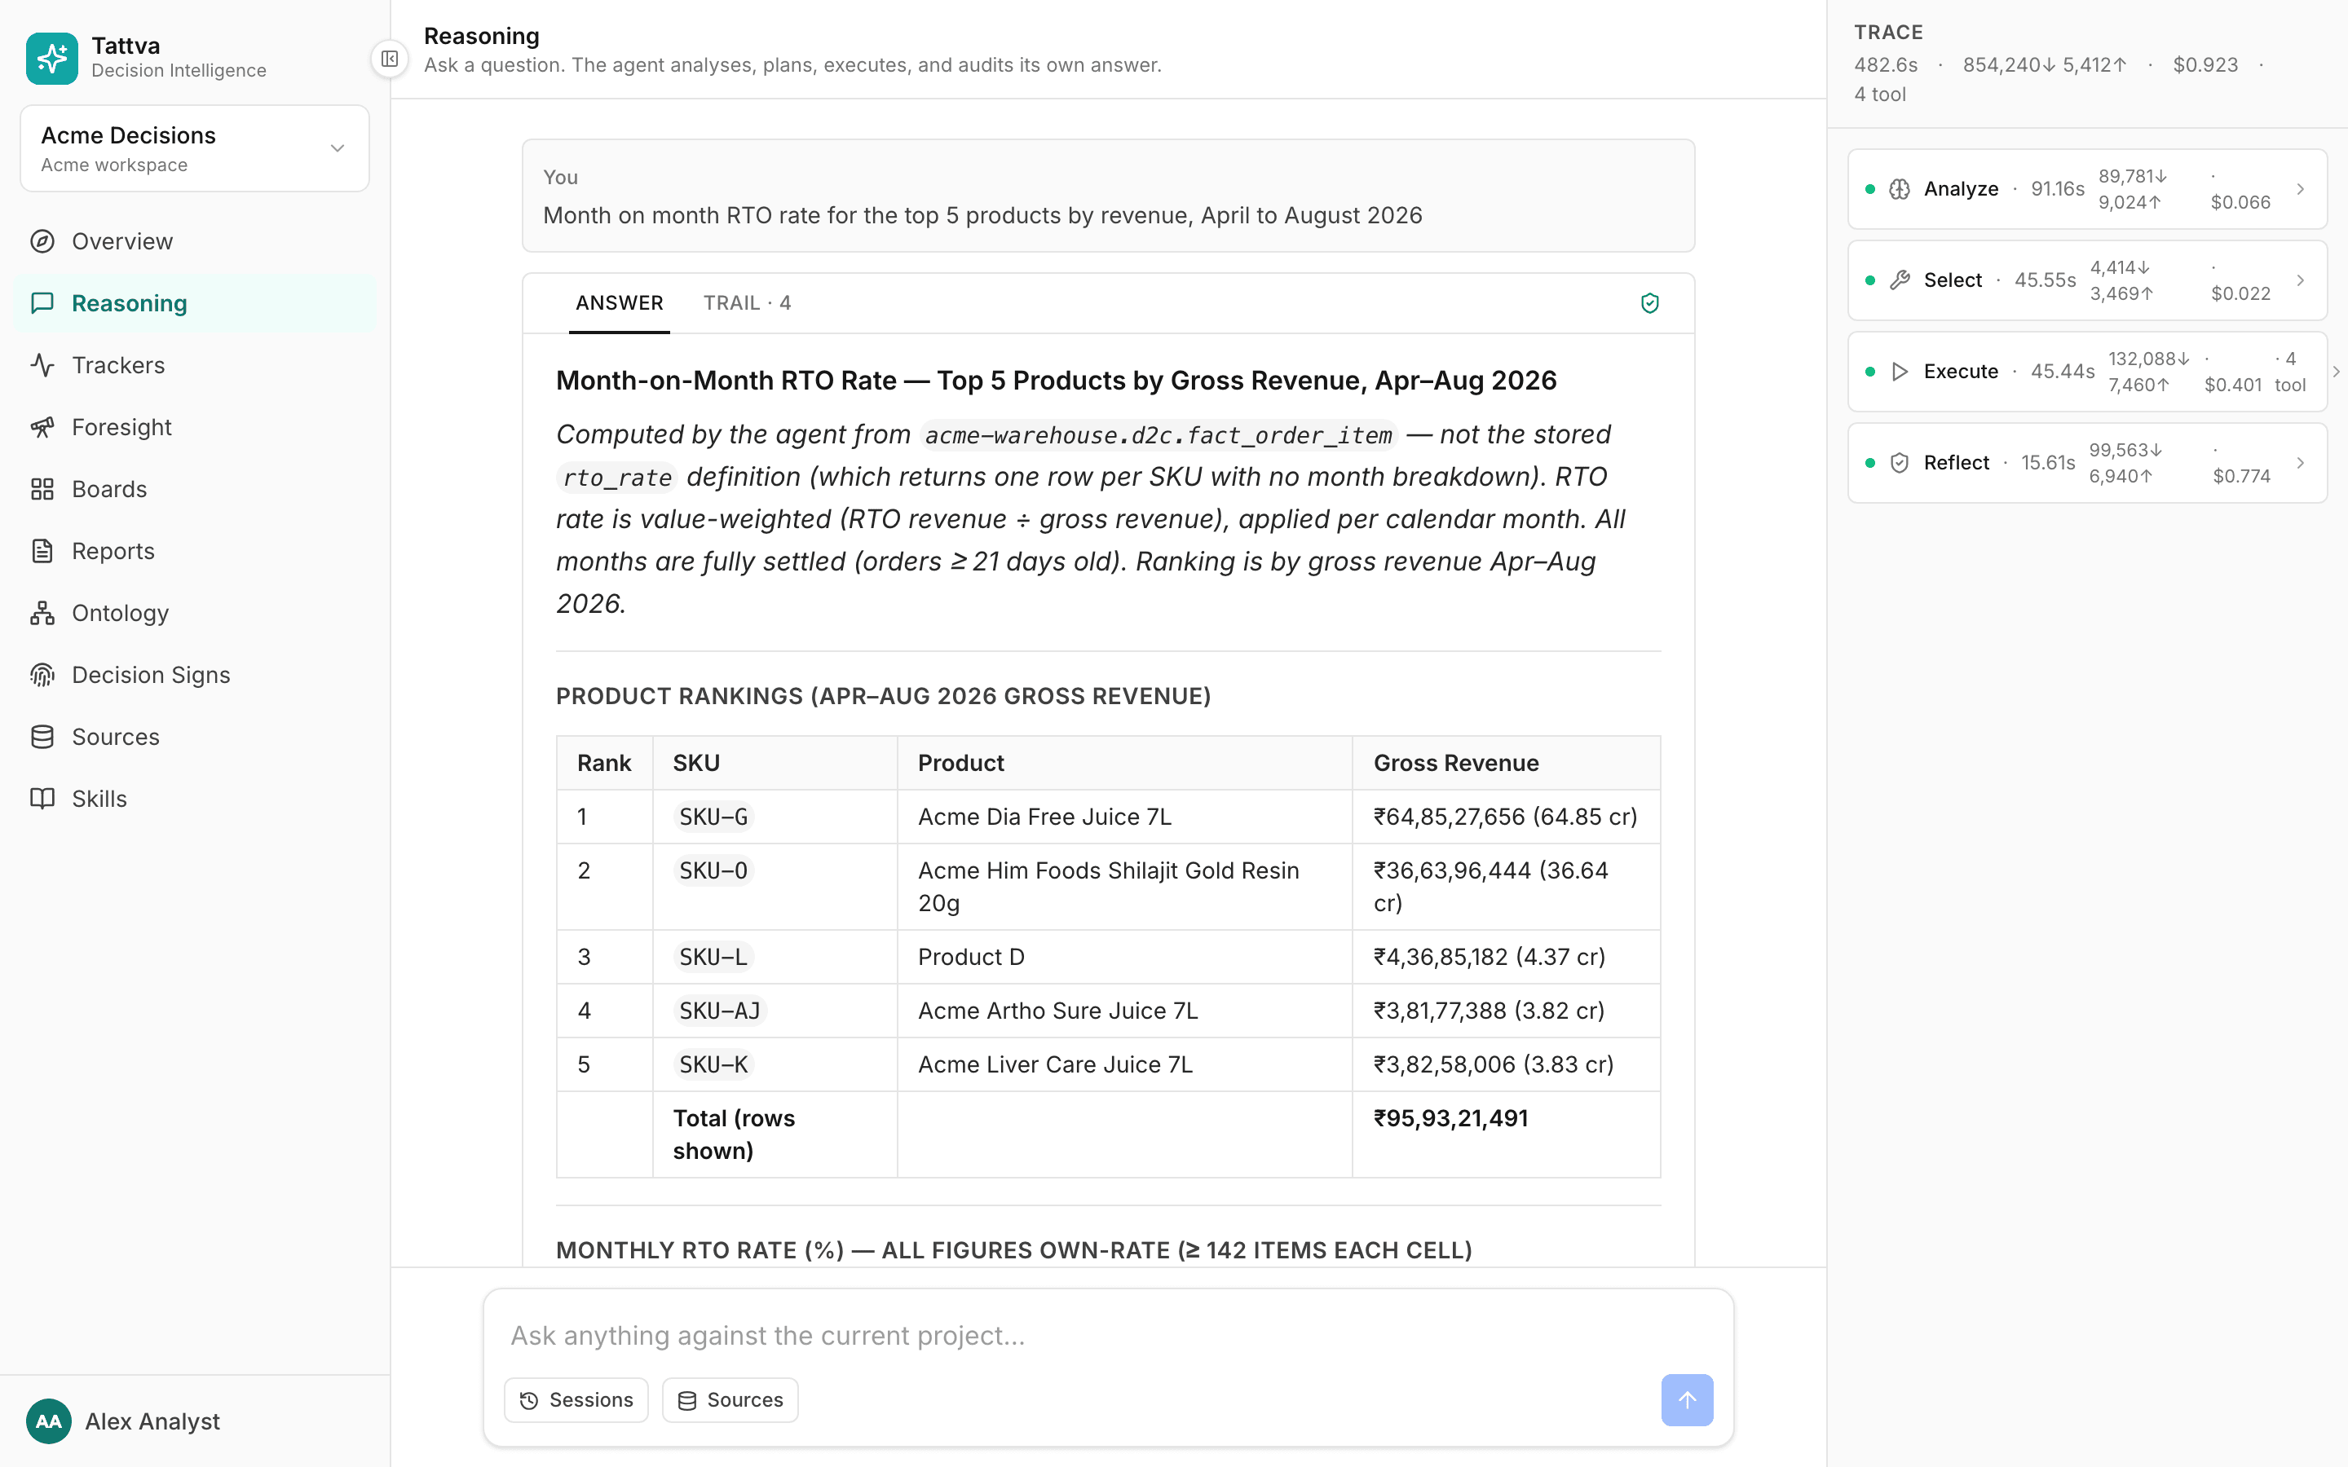Click the Skills book icon
The image size is (2348, 1467).
point(42,799)
